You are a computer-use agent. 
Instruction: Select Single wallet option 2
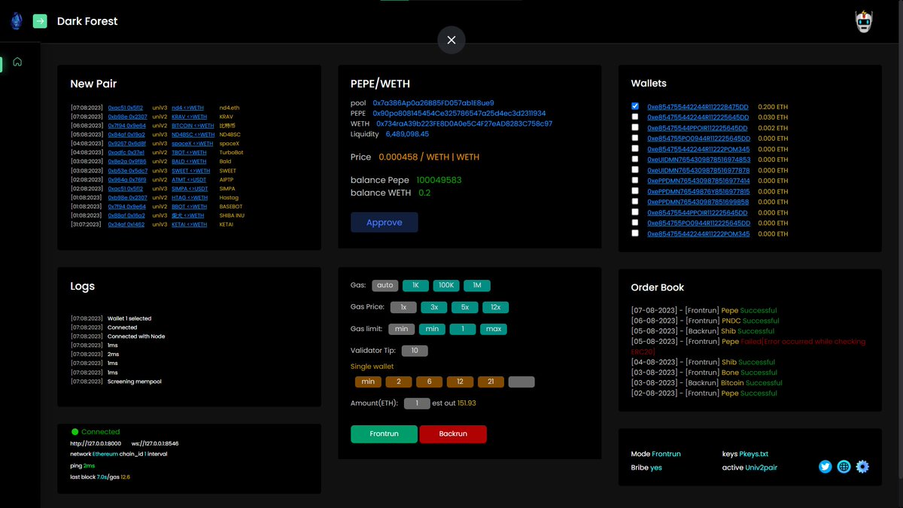click(x=399, y=382)
